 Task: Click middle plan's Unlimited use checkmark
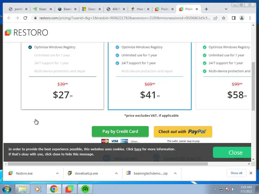click(x=117, y=55)
